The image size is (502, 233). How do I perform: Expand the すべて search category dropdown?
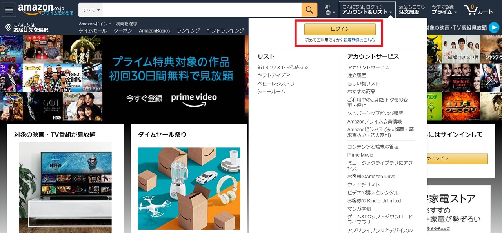[91, 10]
